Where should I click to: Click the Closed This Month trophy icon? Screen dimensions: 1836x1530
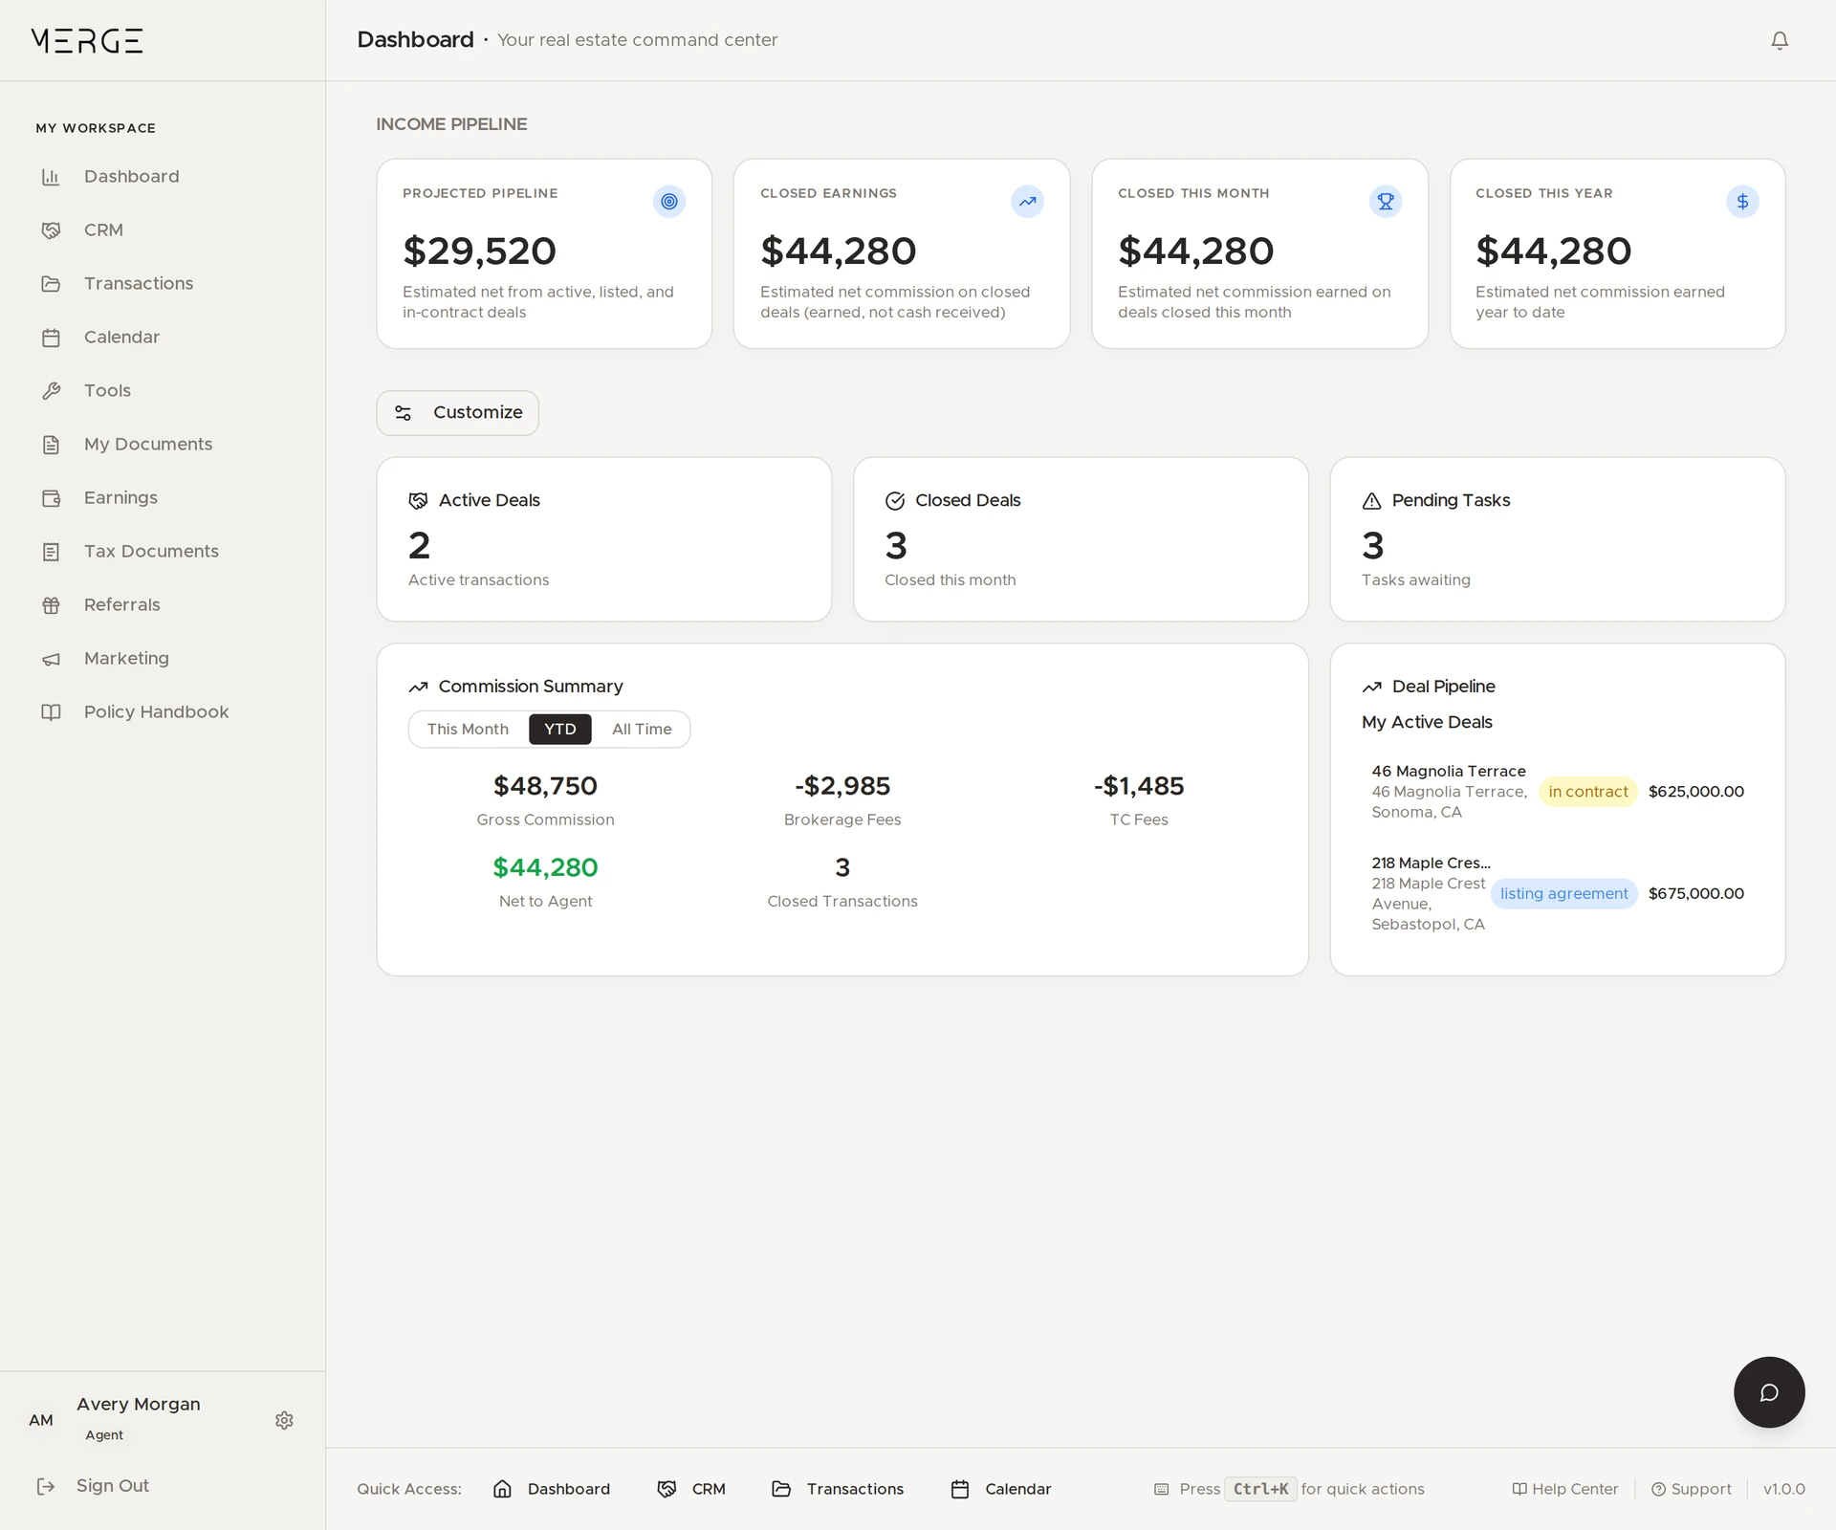point(1385,202)
